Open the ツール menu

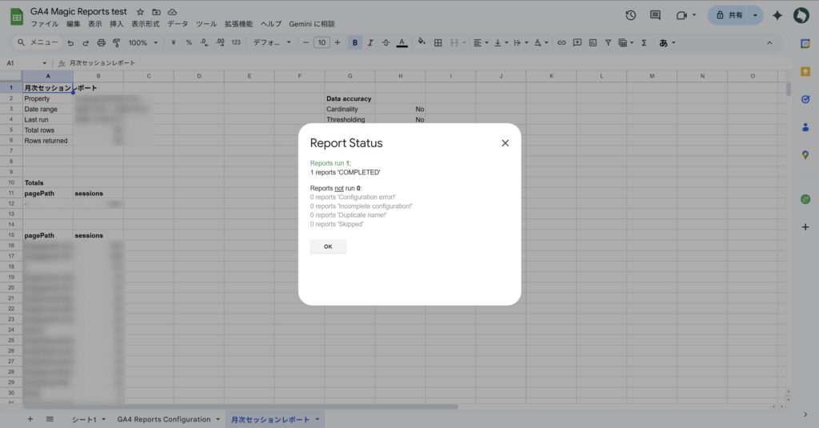coord(206,24)
